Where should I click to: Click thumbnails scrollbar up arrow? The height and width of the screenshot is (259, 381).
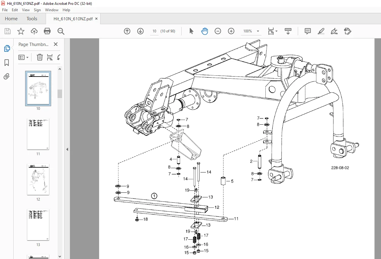coord(60,69)
